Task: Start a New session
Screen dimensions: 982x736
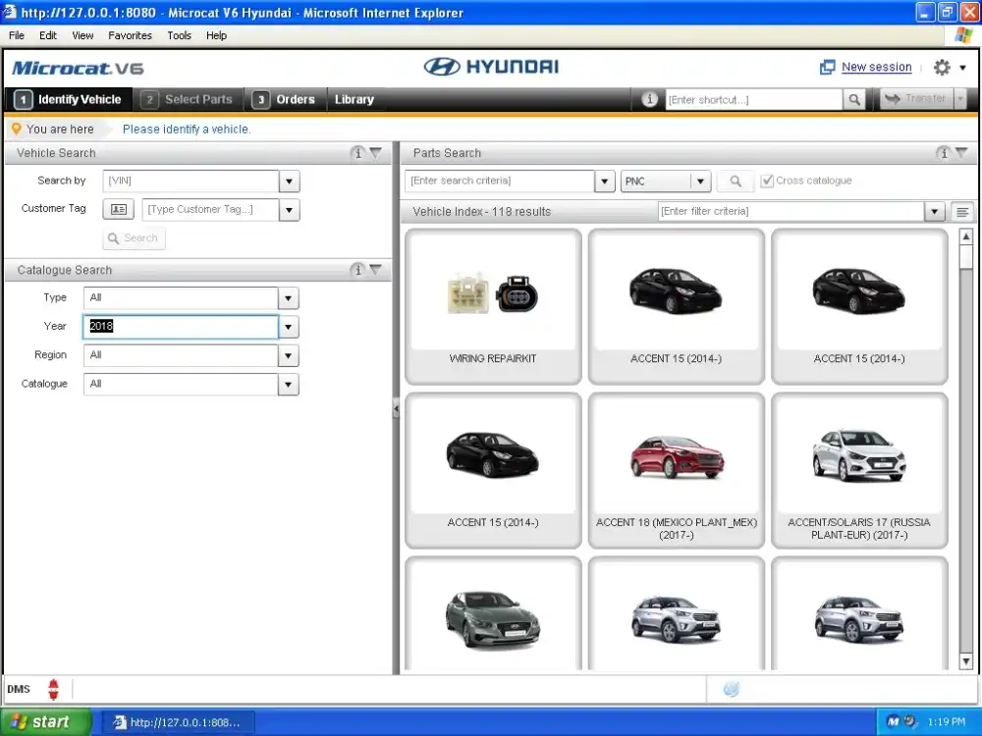Action: [876, 68]
